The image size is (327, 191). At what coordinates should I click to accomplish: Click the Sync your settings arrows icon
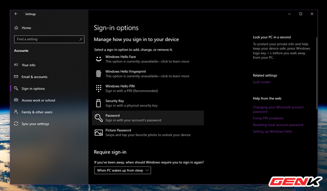tap(16, 123)
